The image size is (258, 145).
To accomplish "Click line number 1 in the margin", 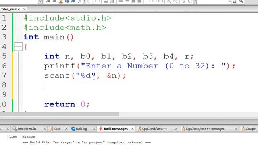I will pos(4,18).
